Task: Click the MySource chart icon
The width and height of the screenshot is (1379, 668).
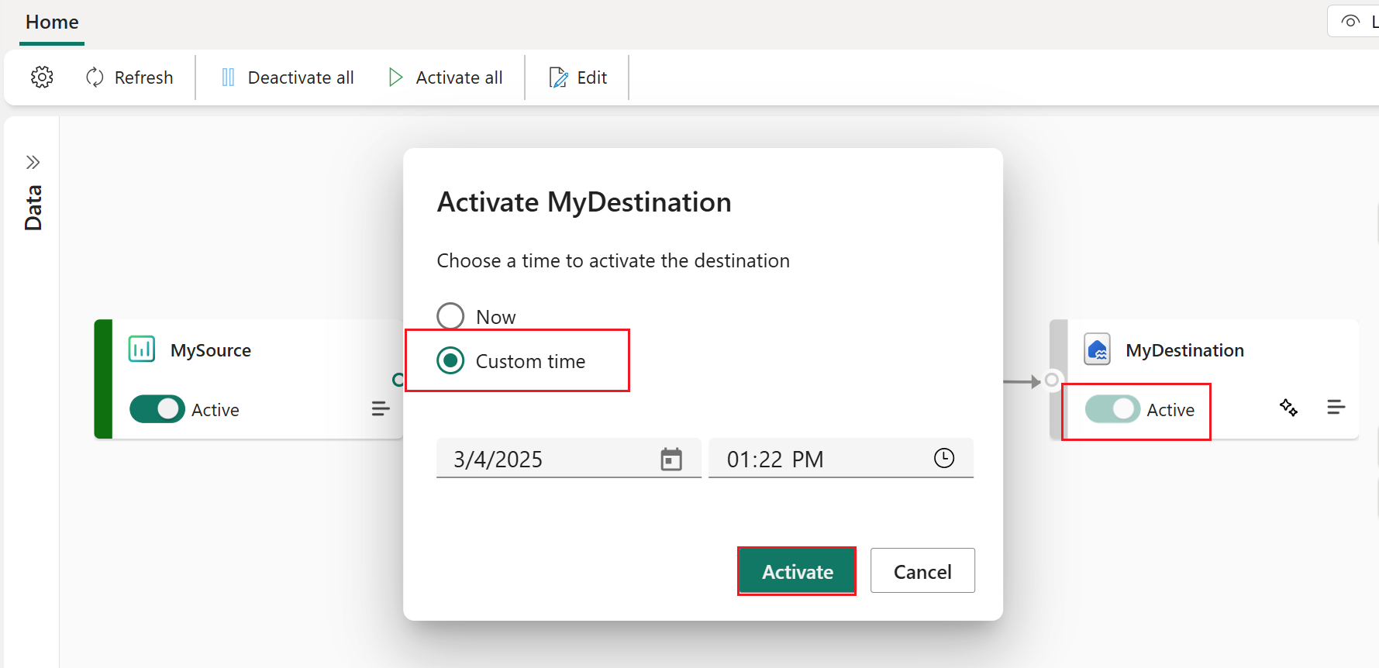Action: coord(142,349)
